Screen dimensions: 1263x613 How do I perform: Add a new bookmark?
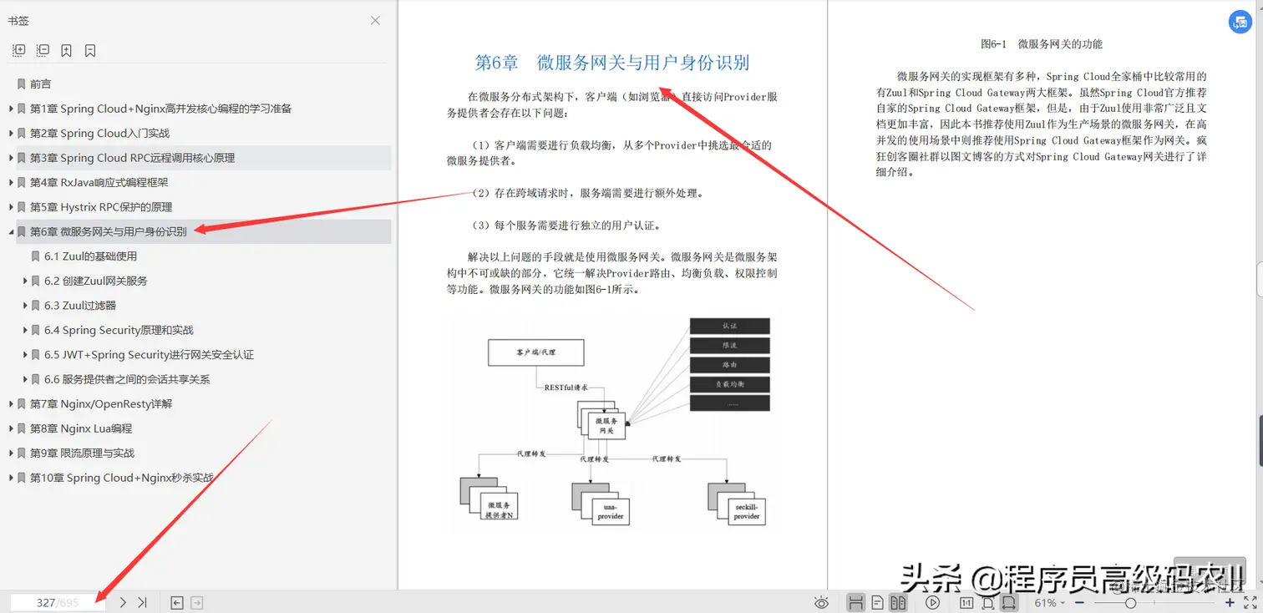pyautogui.click(x=67, y=50)
